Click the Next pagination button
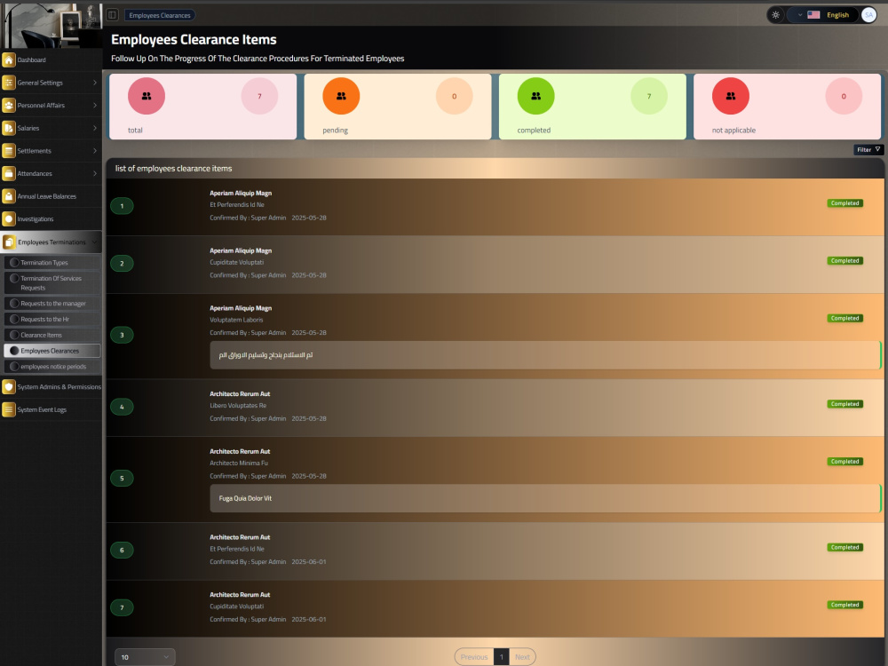The image size is (888, 666). 522,657
